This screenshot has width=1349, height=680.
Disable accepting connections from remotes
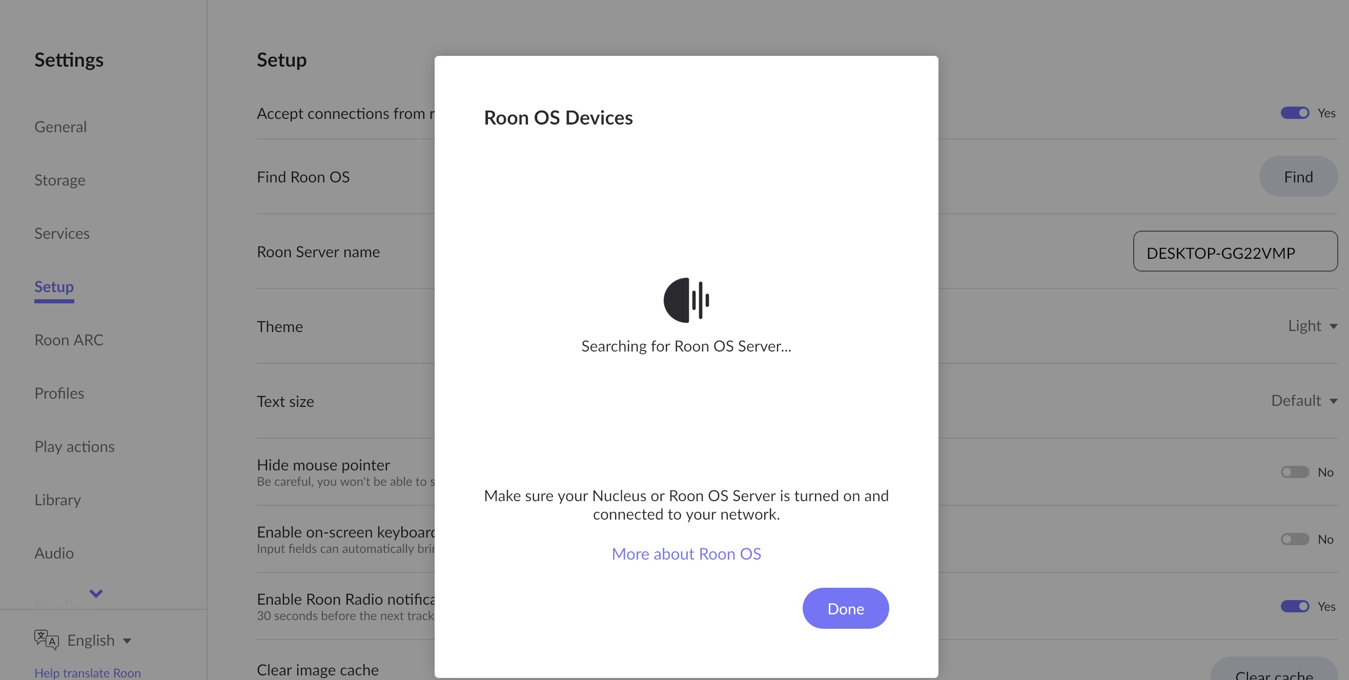click(1295, 113)
